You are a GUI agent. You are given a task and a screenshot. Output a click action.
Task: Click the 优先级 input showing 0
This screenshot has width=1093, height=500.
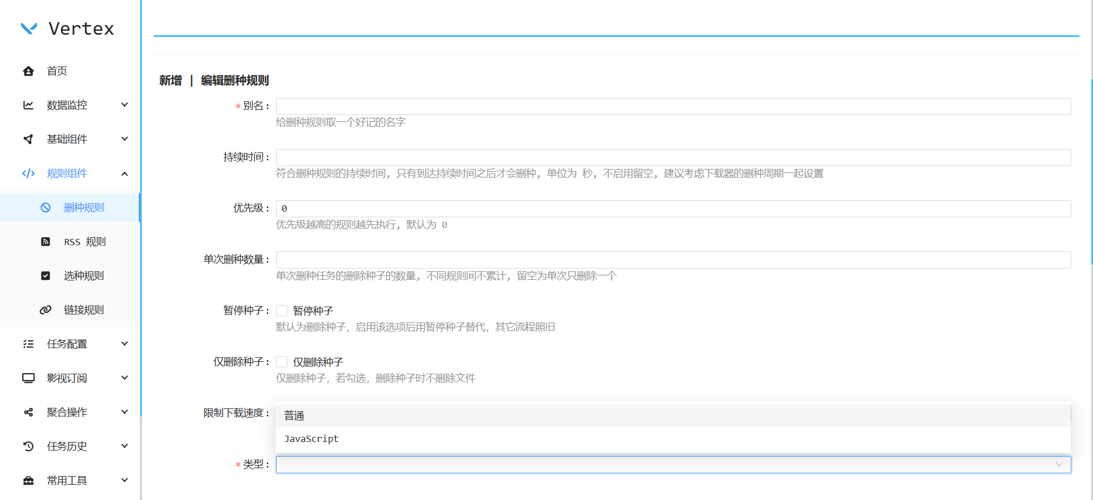(x=673, y=209)
